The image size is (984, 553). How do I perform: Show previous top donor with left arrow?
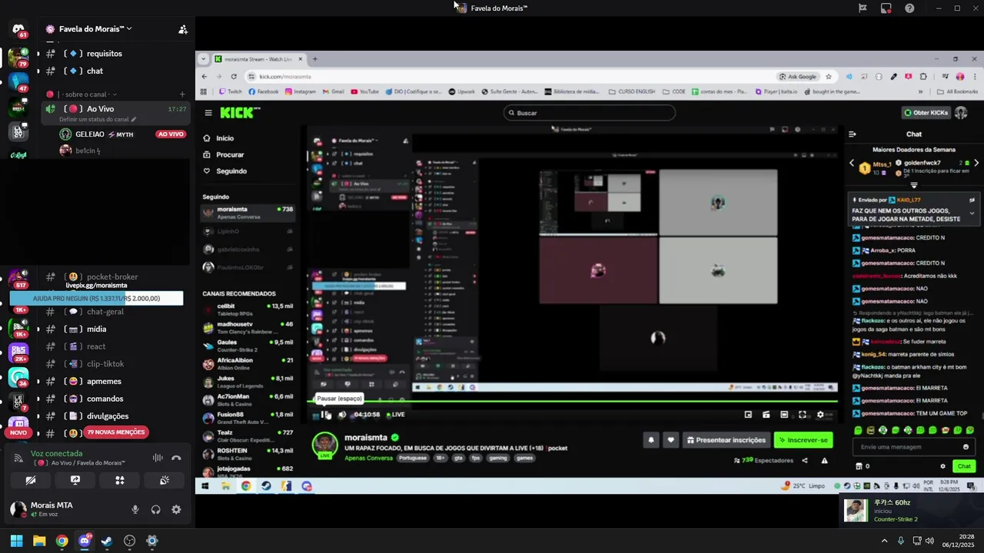(852, 163)
